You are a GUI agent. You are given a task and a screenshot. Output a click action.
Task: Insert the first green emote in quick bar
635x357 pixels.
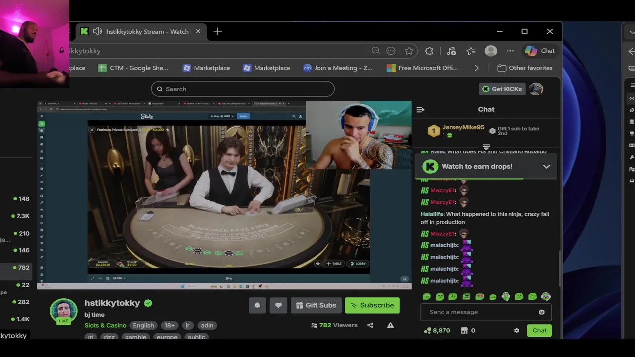click(x=426, y=297)
